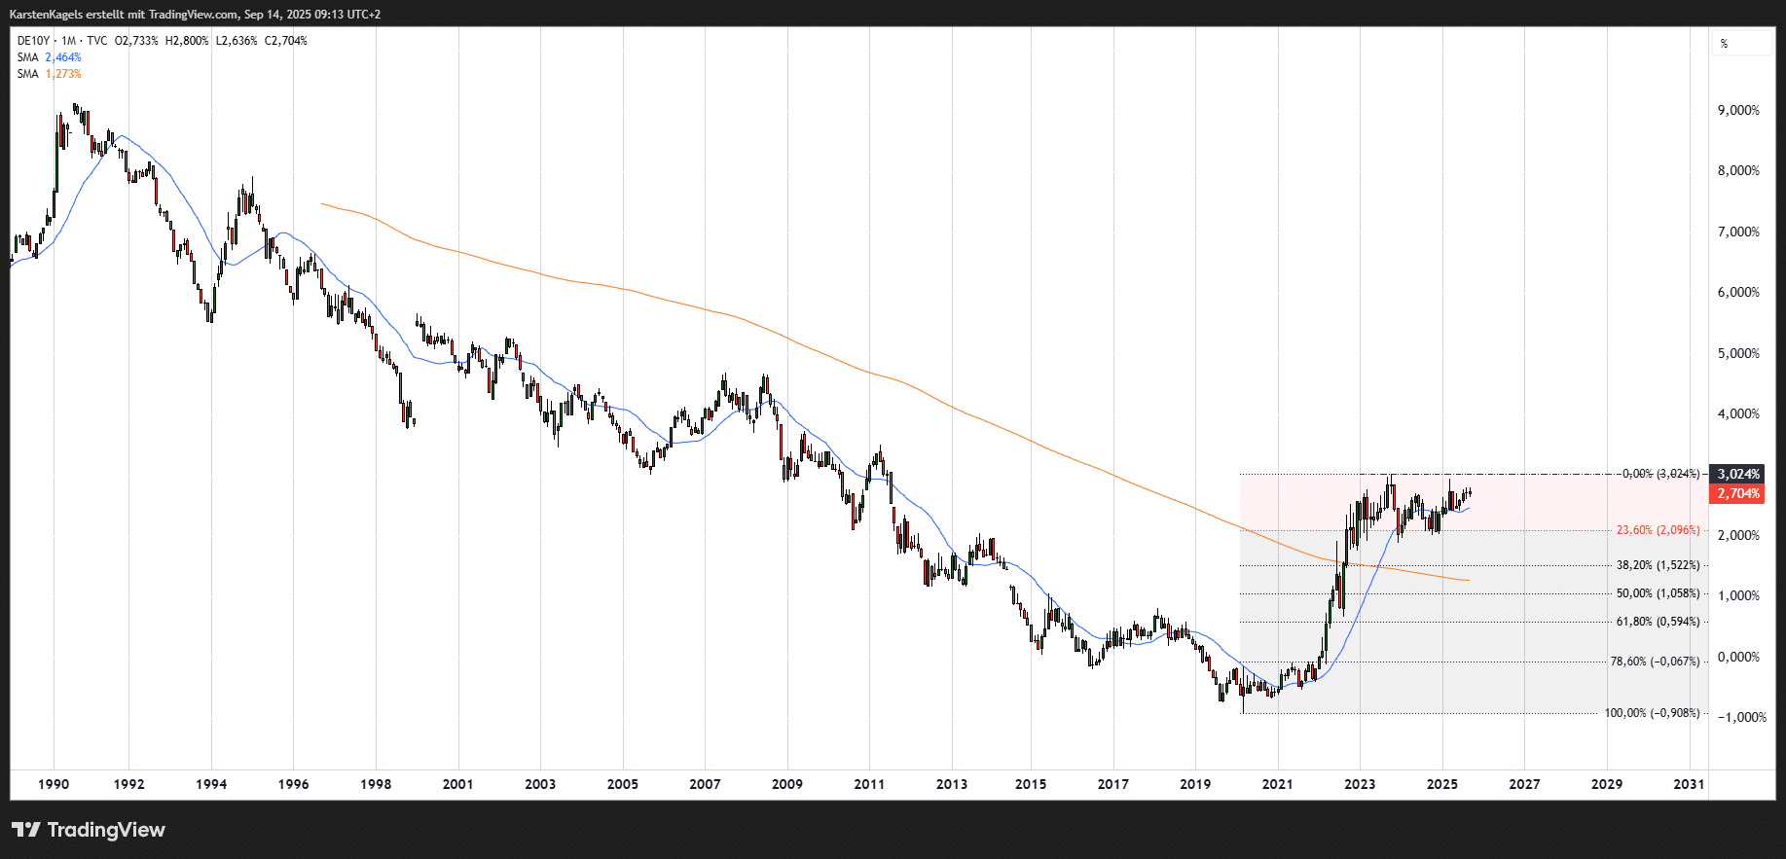Click the DE10Y symbol name in legend

33,41
